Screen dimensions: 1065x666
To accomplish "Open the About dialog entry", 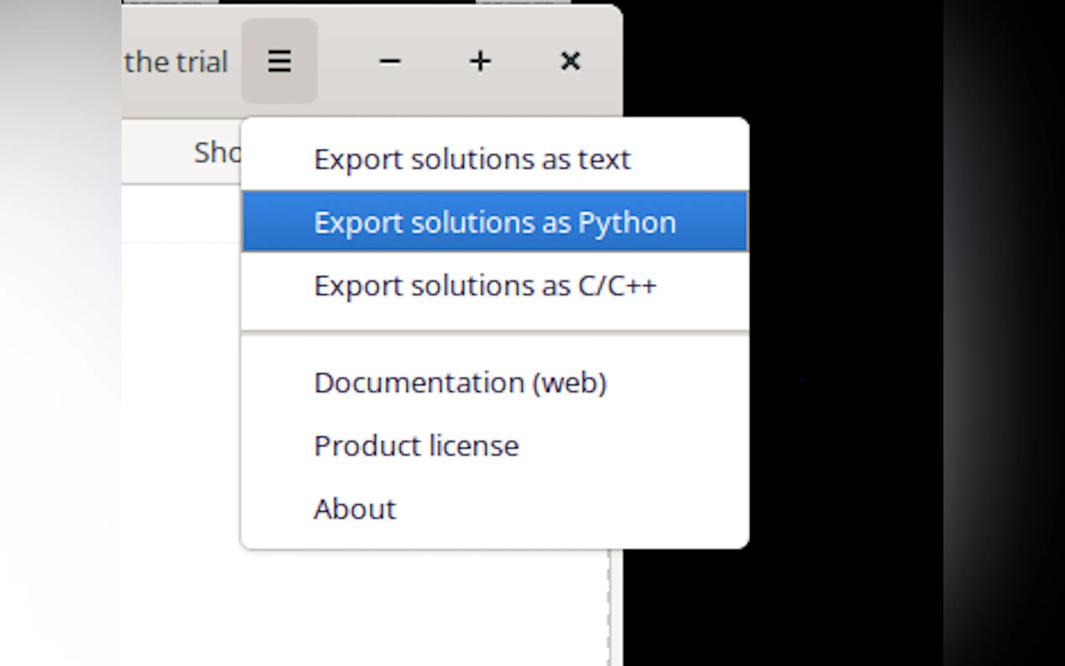I will click(355, 509).
